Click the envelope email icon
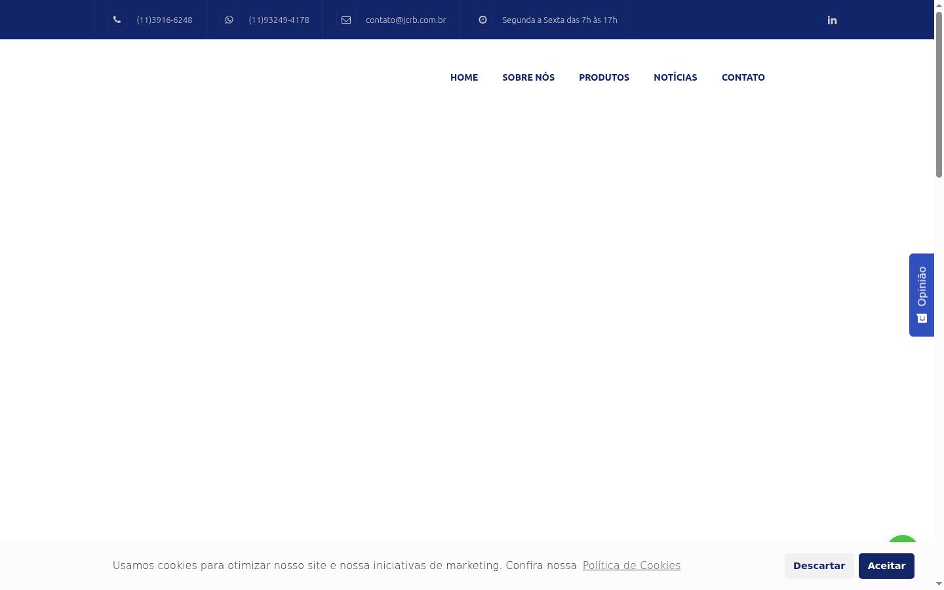944x590 pixels. 346,20
